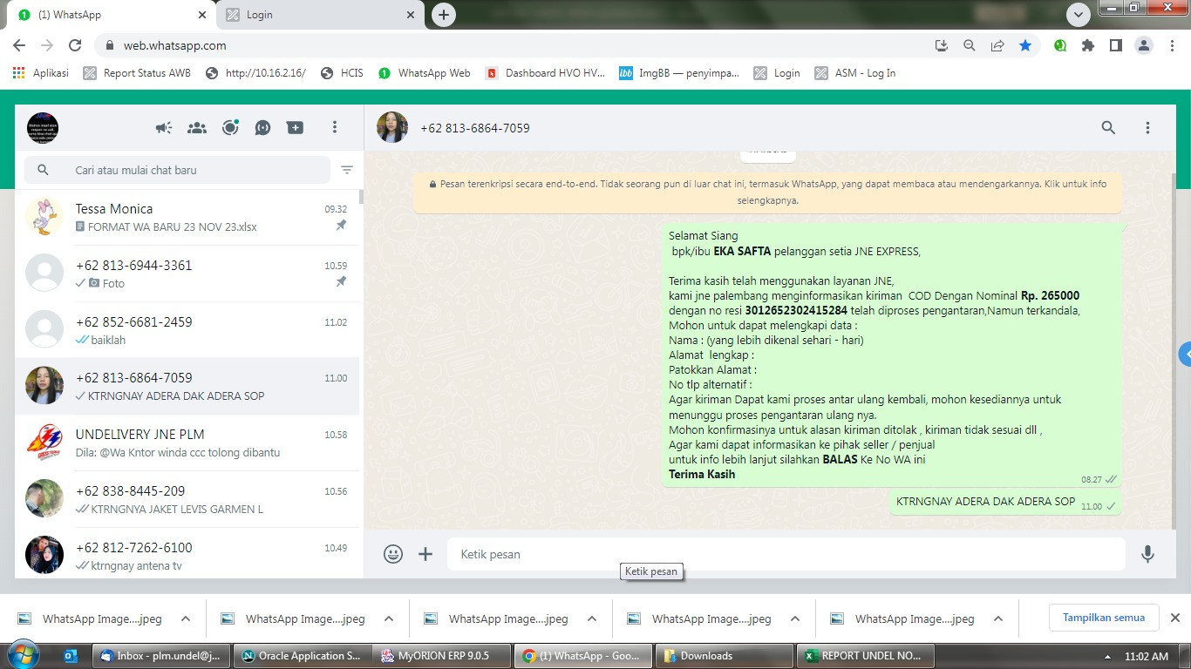Open ImgBB bookmark
The width and height of the screenshot is (1191, 669).
click(x=679, y=73)
